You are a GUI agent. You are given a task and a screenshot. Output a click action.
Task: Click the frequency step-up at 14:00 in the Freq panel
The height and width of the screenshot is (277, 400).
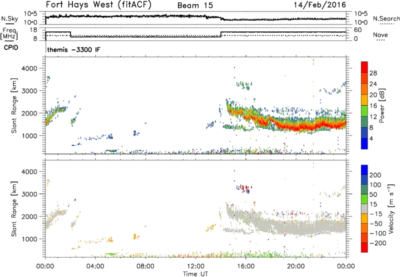click(221, 34)
